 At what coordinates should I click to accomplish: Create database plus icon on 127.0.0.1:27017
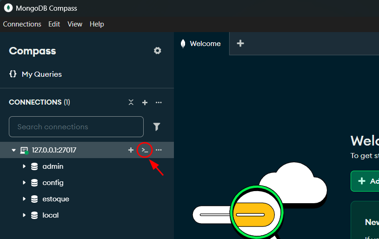pos(131,150)
